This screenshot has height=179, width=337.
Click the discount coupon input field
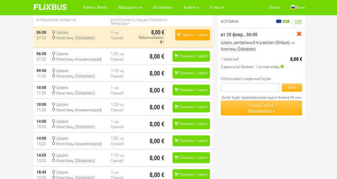pos(250,88)
